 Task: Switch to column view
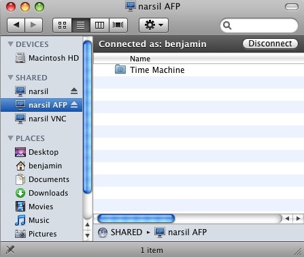point(99,25)
